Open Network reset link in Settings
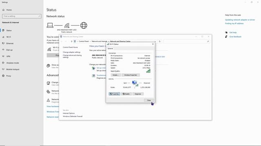Image resolution: width=261 pixels, height=146 pixels. pyautogui.click(x=53, y=117)
